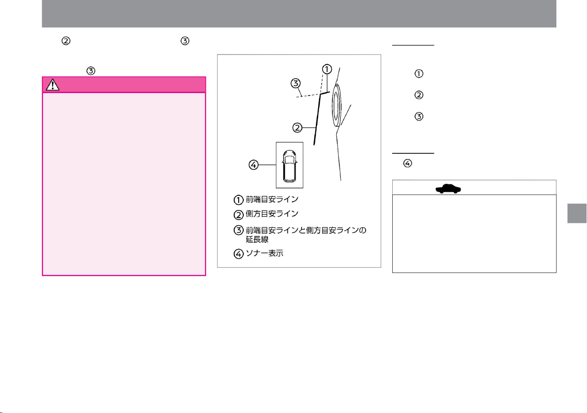587x413 pixels.
Task: Click circled 4 callout in the diagram
Action: 253,165
